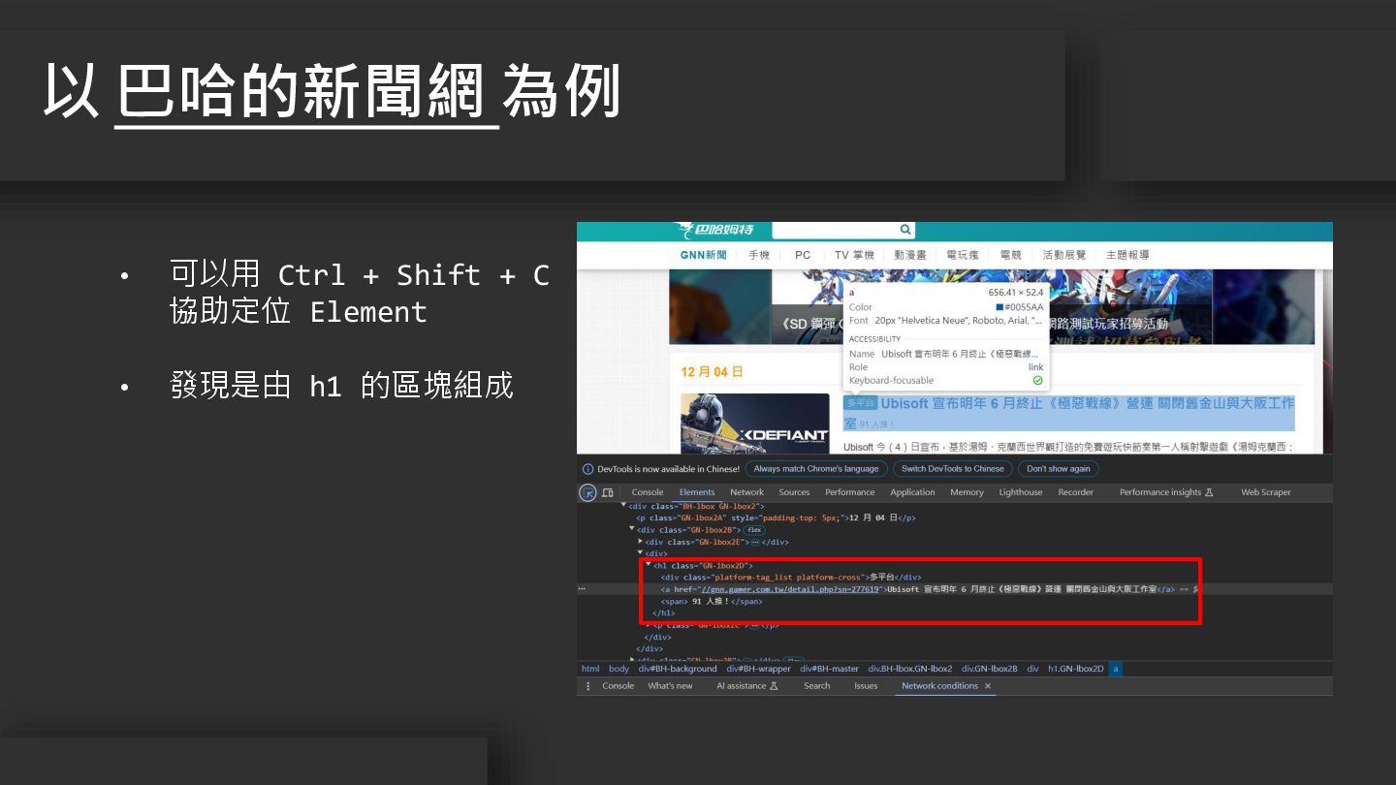
Task: Click the XDefiant news thumbnail image
Action: [x=755, y=423]
